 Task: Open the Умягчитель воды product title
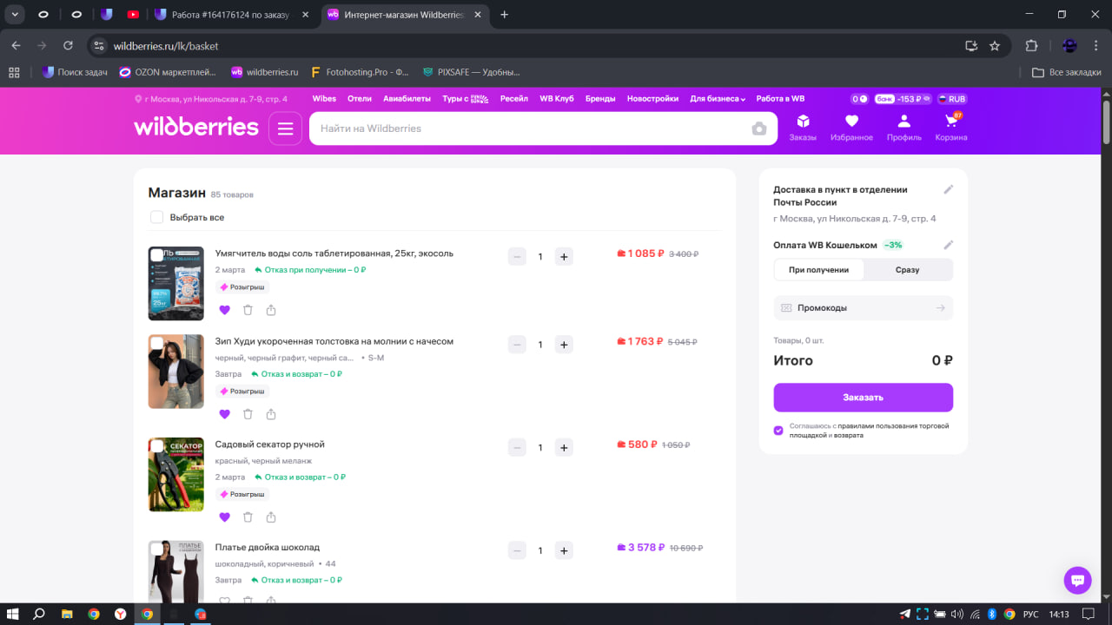(334, 253)
